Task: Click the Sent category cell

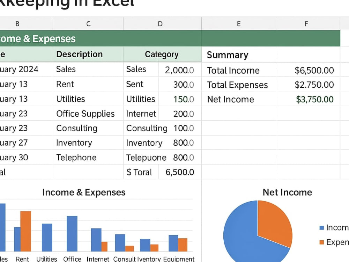Action: [x=141, y=84]
